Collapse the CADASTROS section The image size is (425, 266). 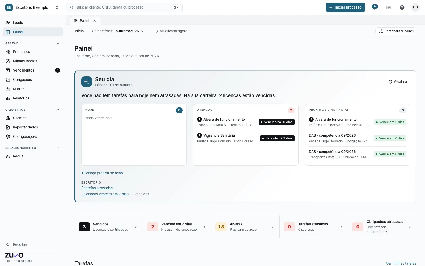coord(58,110)
